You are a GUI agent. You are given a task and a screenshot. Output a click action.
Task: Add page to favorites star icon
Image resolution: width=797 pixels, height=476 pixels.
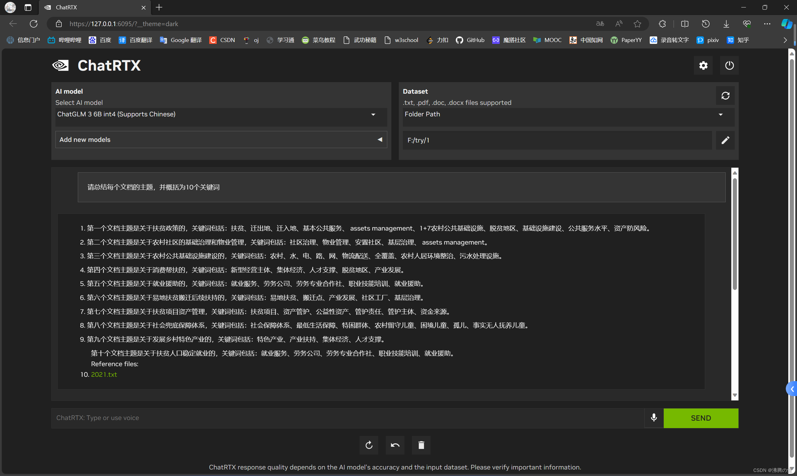pyautogui.click(x=637, y=24)
